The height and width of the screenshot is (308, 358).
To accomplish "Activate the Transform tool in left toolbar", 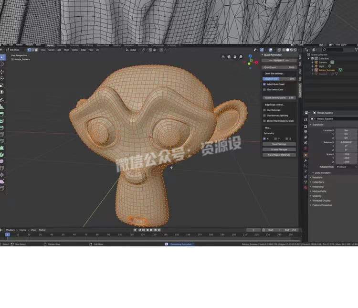I will [2, 92].
